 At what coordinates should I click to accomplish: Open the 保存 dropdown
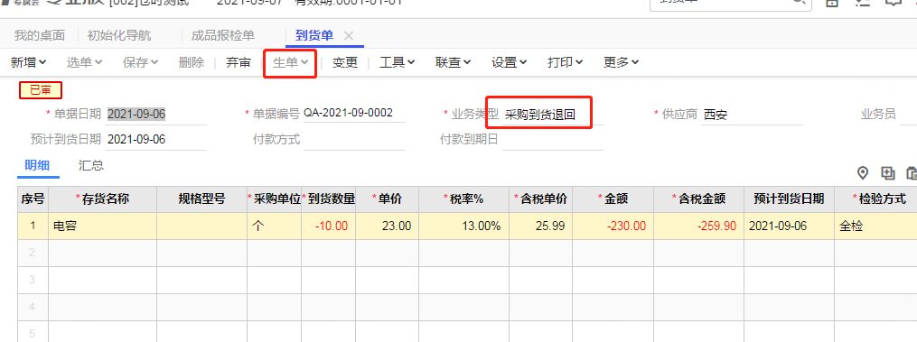tap(140, 62)
